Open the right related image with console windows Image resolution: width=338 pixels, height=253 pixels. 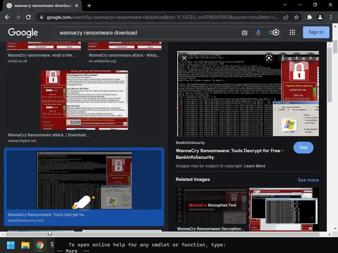coord(284,209)
